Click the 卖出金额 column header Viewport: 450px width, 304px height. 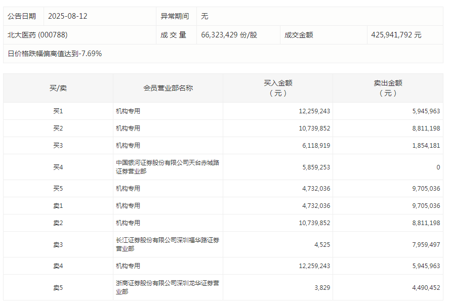coord(388,87)
